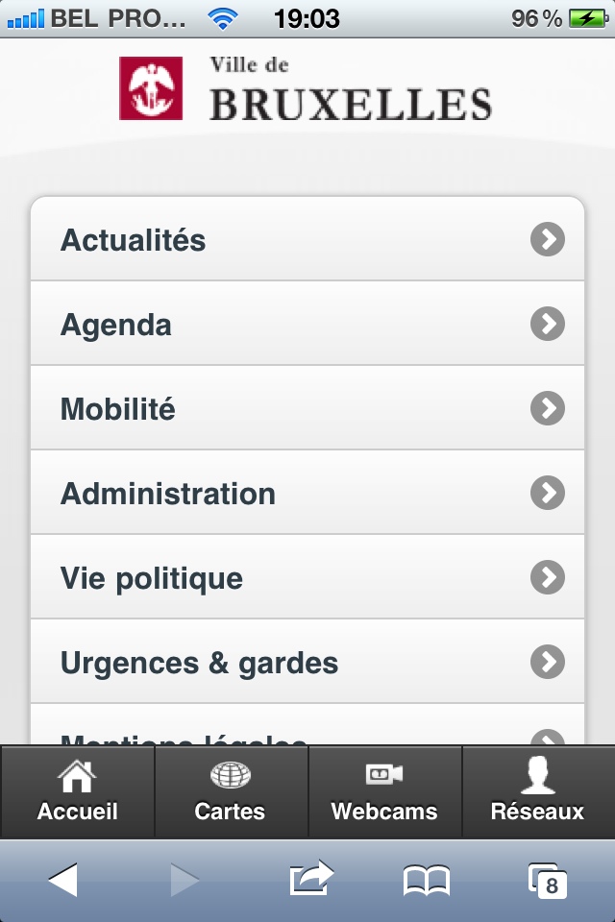Viewport: 615px width, 922px height.
Task: Open the Réseaux person icon
Action: point(538,775)
